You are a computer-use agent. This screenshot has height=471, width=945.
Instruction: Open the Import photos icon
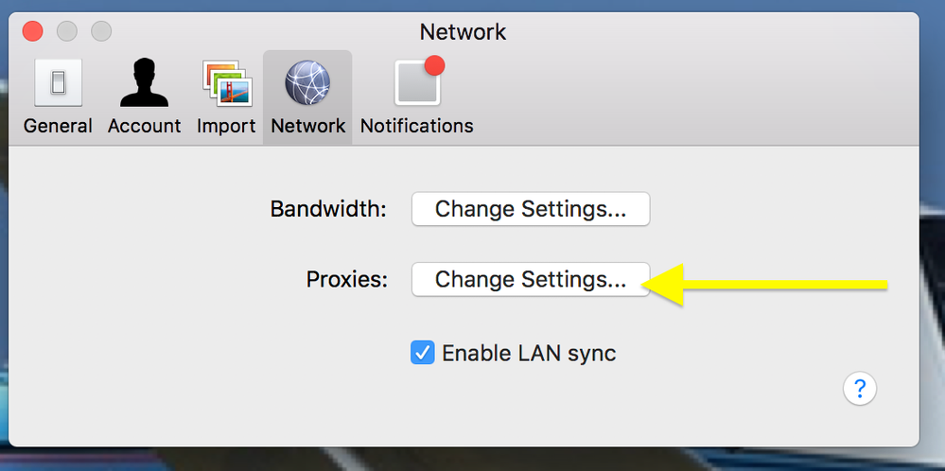click(x=226, y=84)
